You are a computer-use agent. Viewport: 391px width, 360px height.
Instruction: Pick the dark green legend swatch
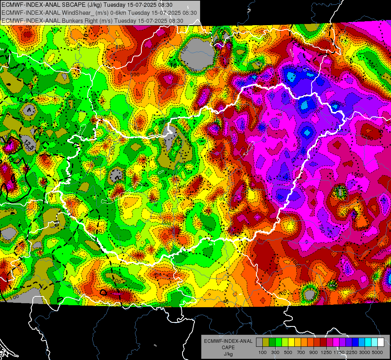272,342
